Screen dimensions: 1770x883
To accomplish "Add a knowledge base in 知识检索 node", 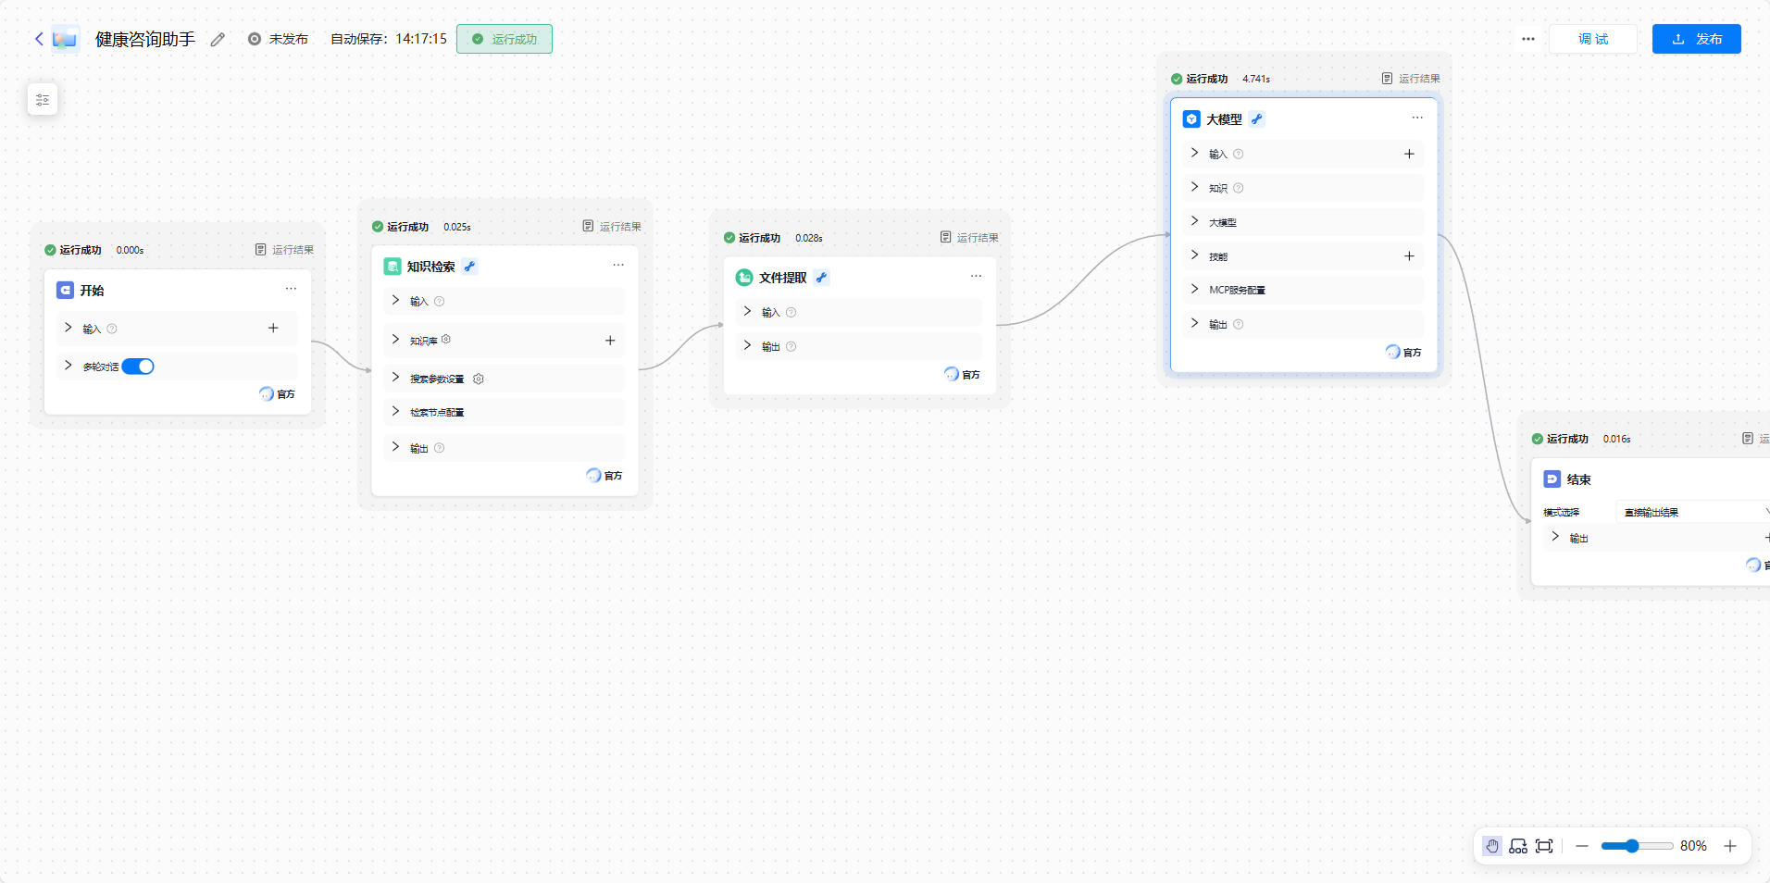I will coord(610,341).
